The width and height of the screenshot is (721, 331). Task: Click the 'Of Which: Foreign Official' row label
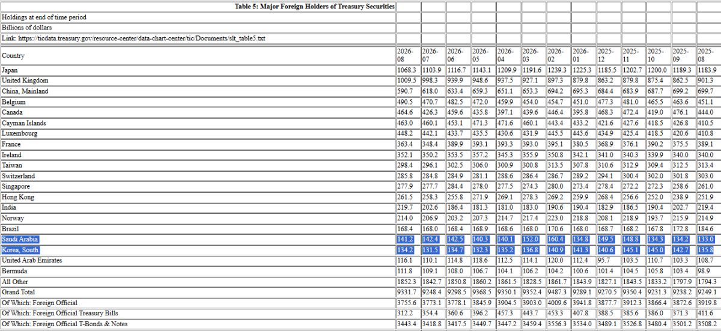tap(198, 303)
